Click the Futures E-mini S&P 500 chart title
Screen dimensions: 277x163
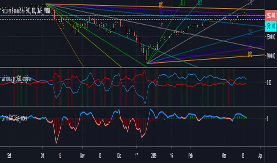[x=26, y=11]
